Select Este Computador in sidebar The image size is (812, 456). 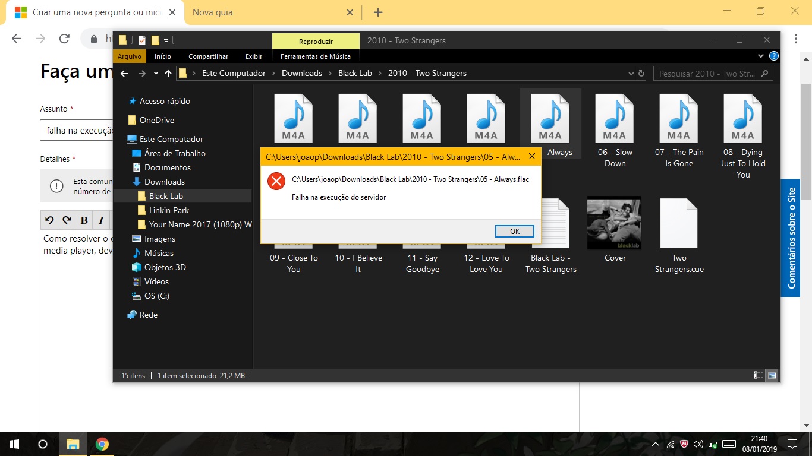coord(171,139)
